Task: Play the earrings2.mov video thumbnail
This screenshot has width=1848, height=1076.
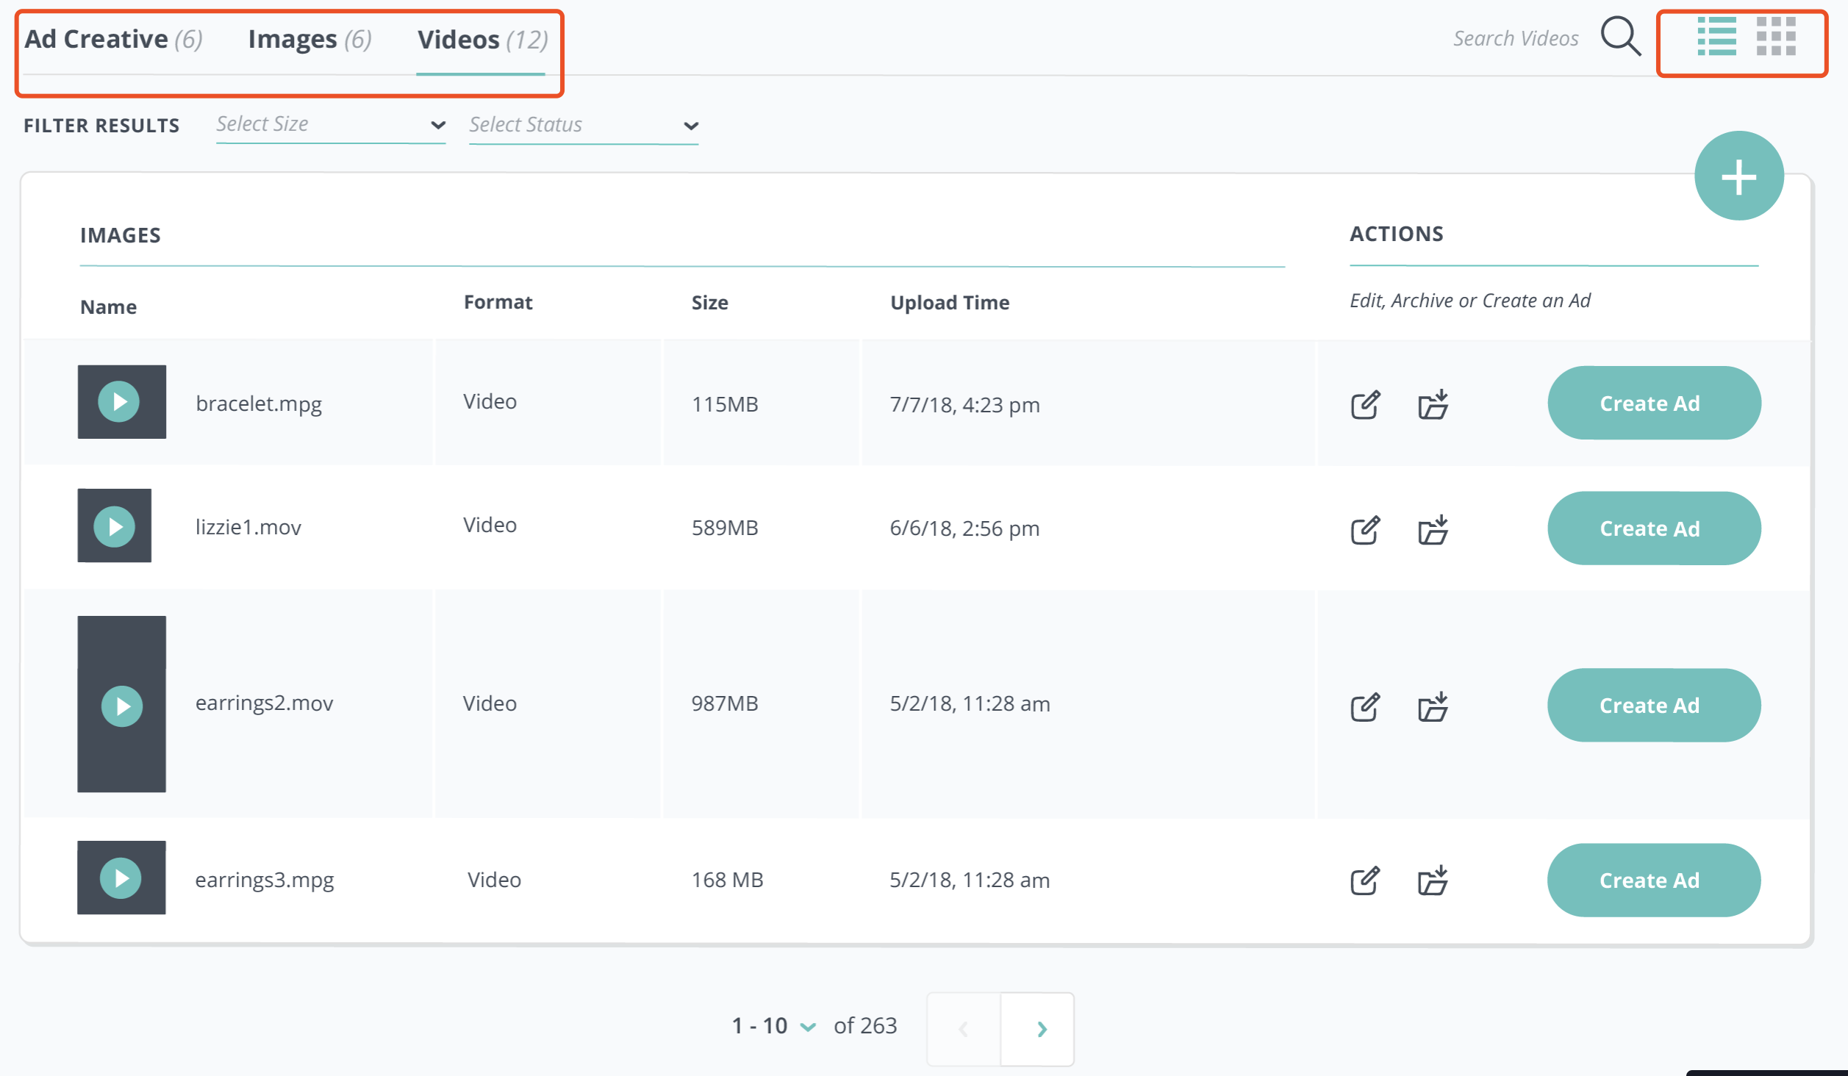Action: [x=122, y=706]
